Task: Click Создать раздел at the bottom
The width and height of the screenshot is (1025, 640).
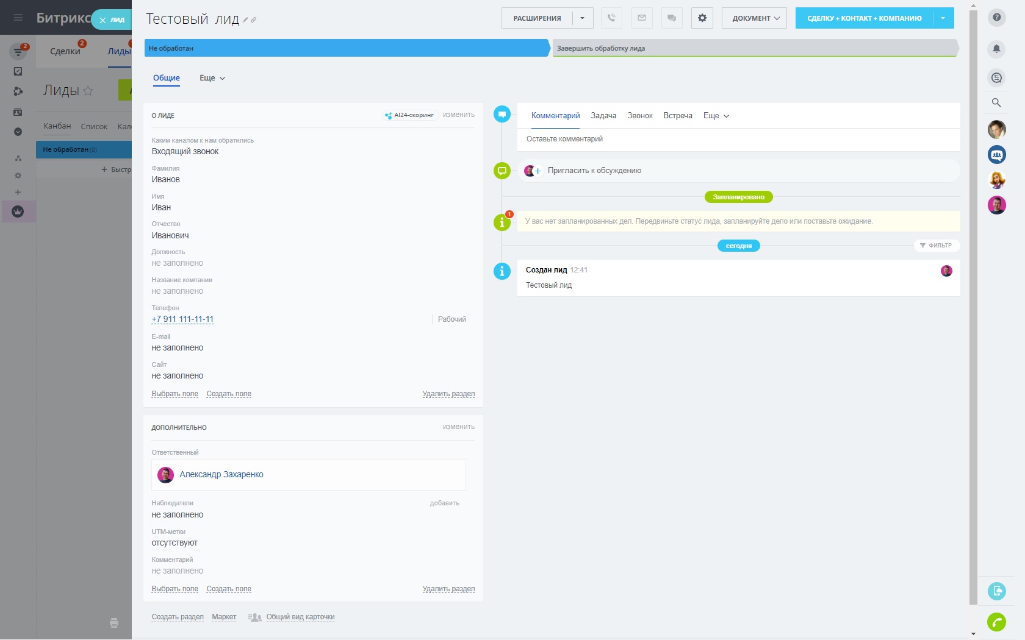Action: pyautogui.click(x=178, y=617)
